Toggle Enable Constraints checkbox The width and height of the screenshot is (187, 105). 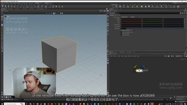point(121,35)
